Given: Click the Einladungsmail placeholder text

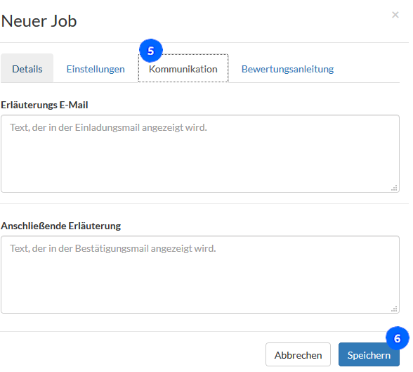Looking at the screenshot, I should [x=108, y=127].
